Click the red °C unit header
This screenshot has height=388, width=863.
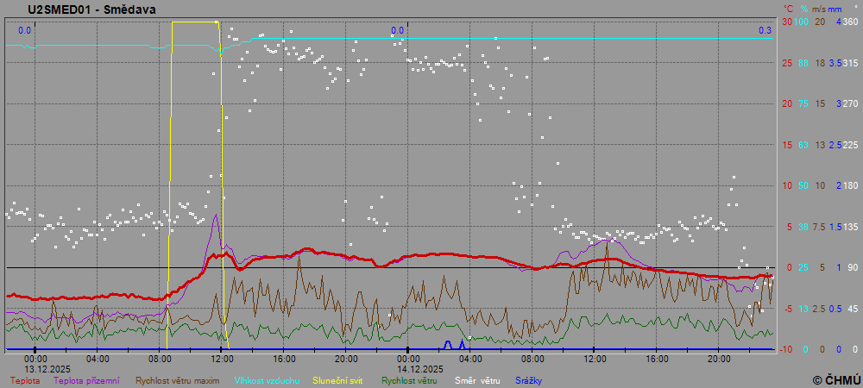pos(788,9)
